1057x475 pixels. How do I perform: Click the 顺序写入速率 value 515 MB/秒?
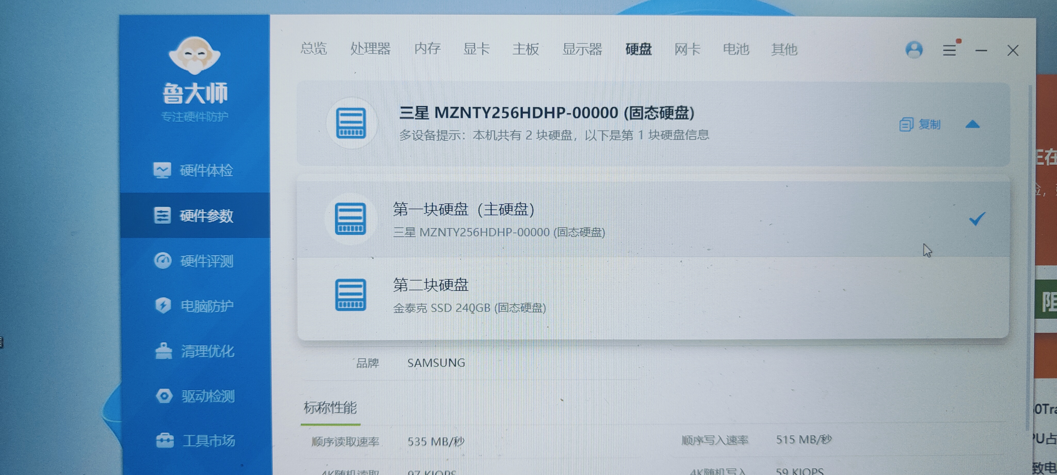(803, 440)
